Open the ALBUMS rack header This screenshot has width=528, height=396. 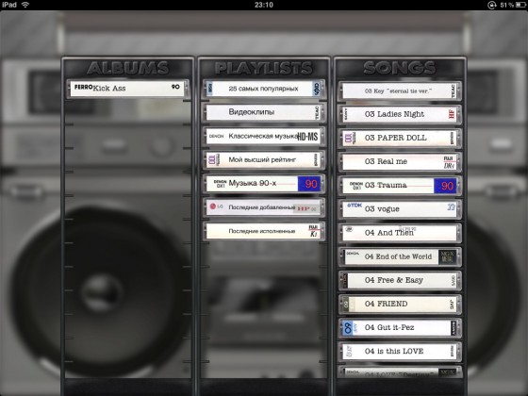tap(128, 68)
